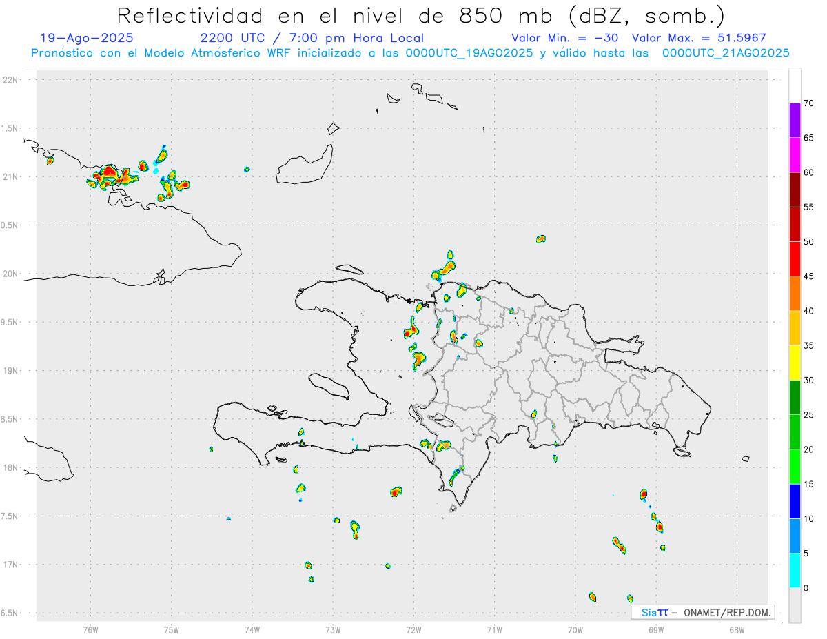Click the colorbar value label '15'

809,484
